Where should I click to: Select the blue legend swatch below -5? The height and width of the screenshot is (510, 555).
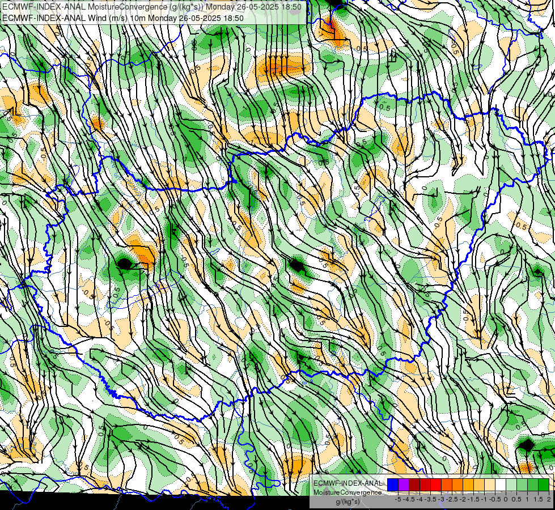(393, 485)
